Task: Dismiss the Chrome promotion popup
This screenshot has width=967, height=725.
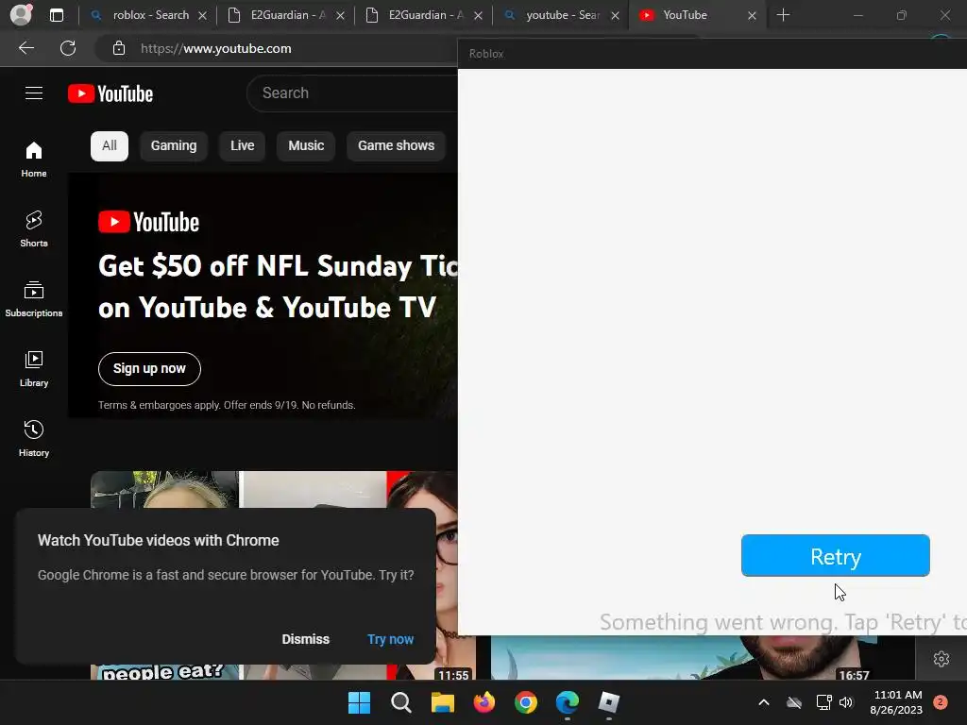Action: (x=305, y=639)
